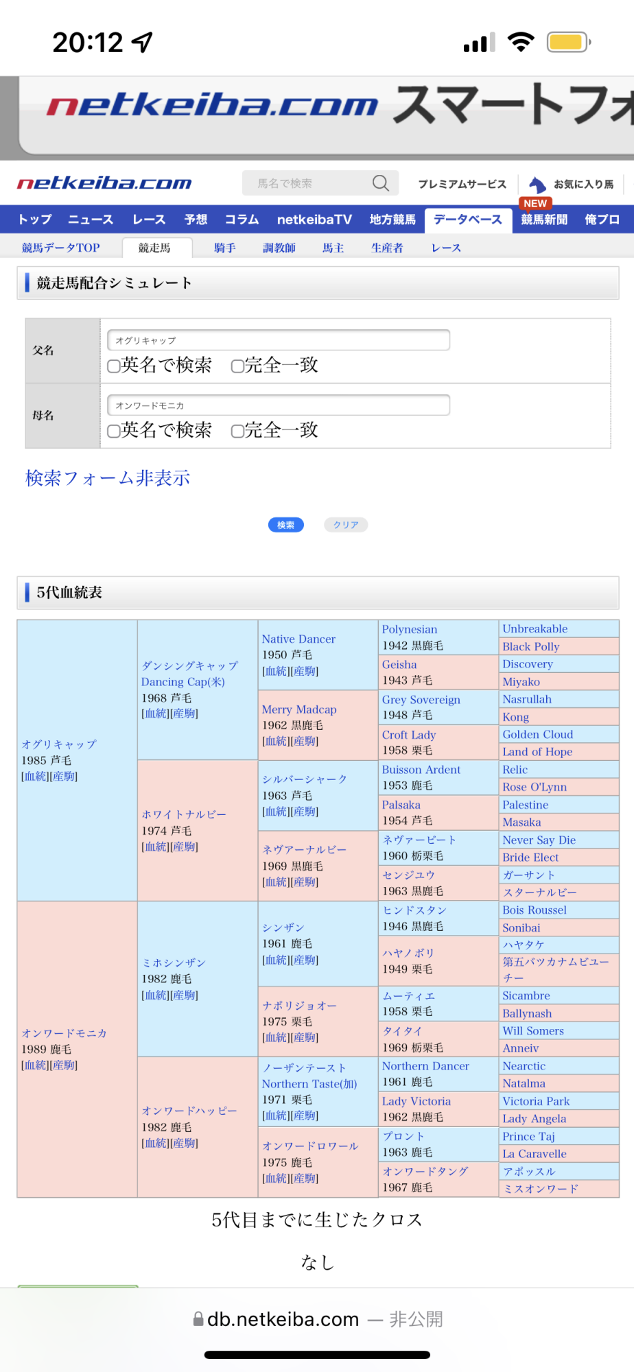This screenshot has width=634, height=1372.
Task: Open シルバーシャーク pedigree entry
Action: 305,779
